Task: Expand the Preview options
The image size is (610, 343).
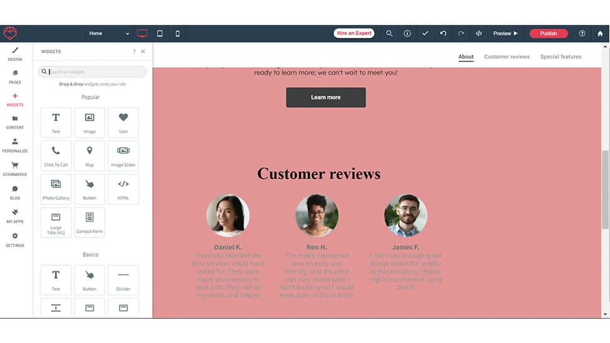Action: [505, 33]
